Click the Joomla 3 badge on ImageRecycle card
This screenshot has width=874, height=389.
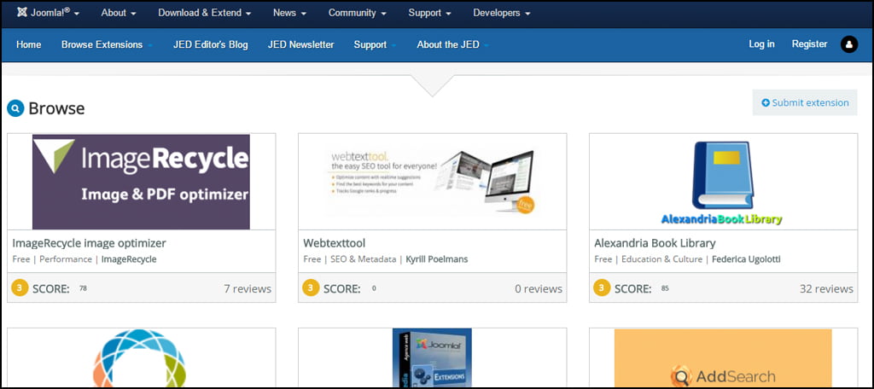coord(20,287)
